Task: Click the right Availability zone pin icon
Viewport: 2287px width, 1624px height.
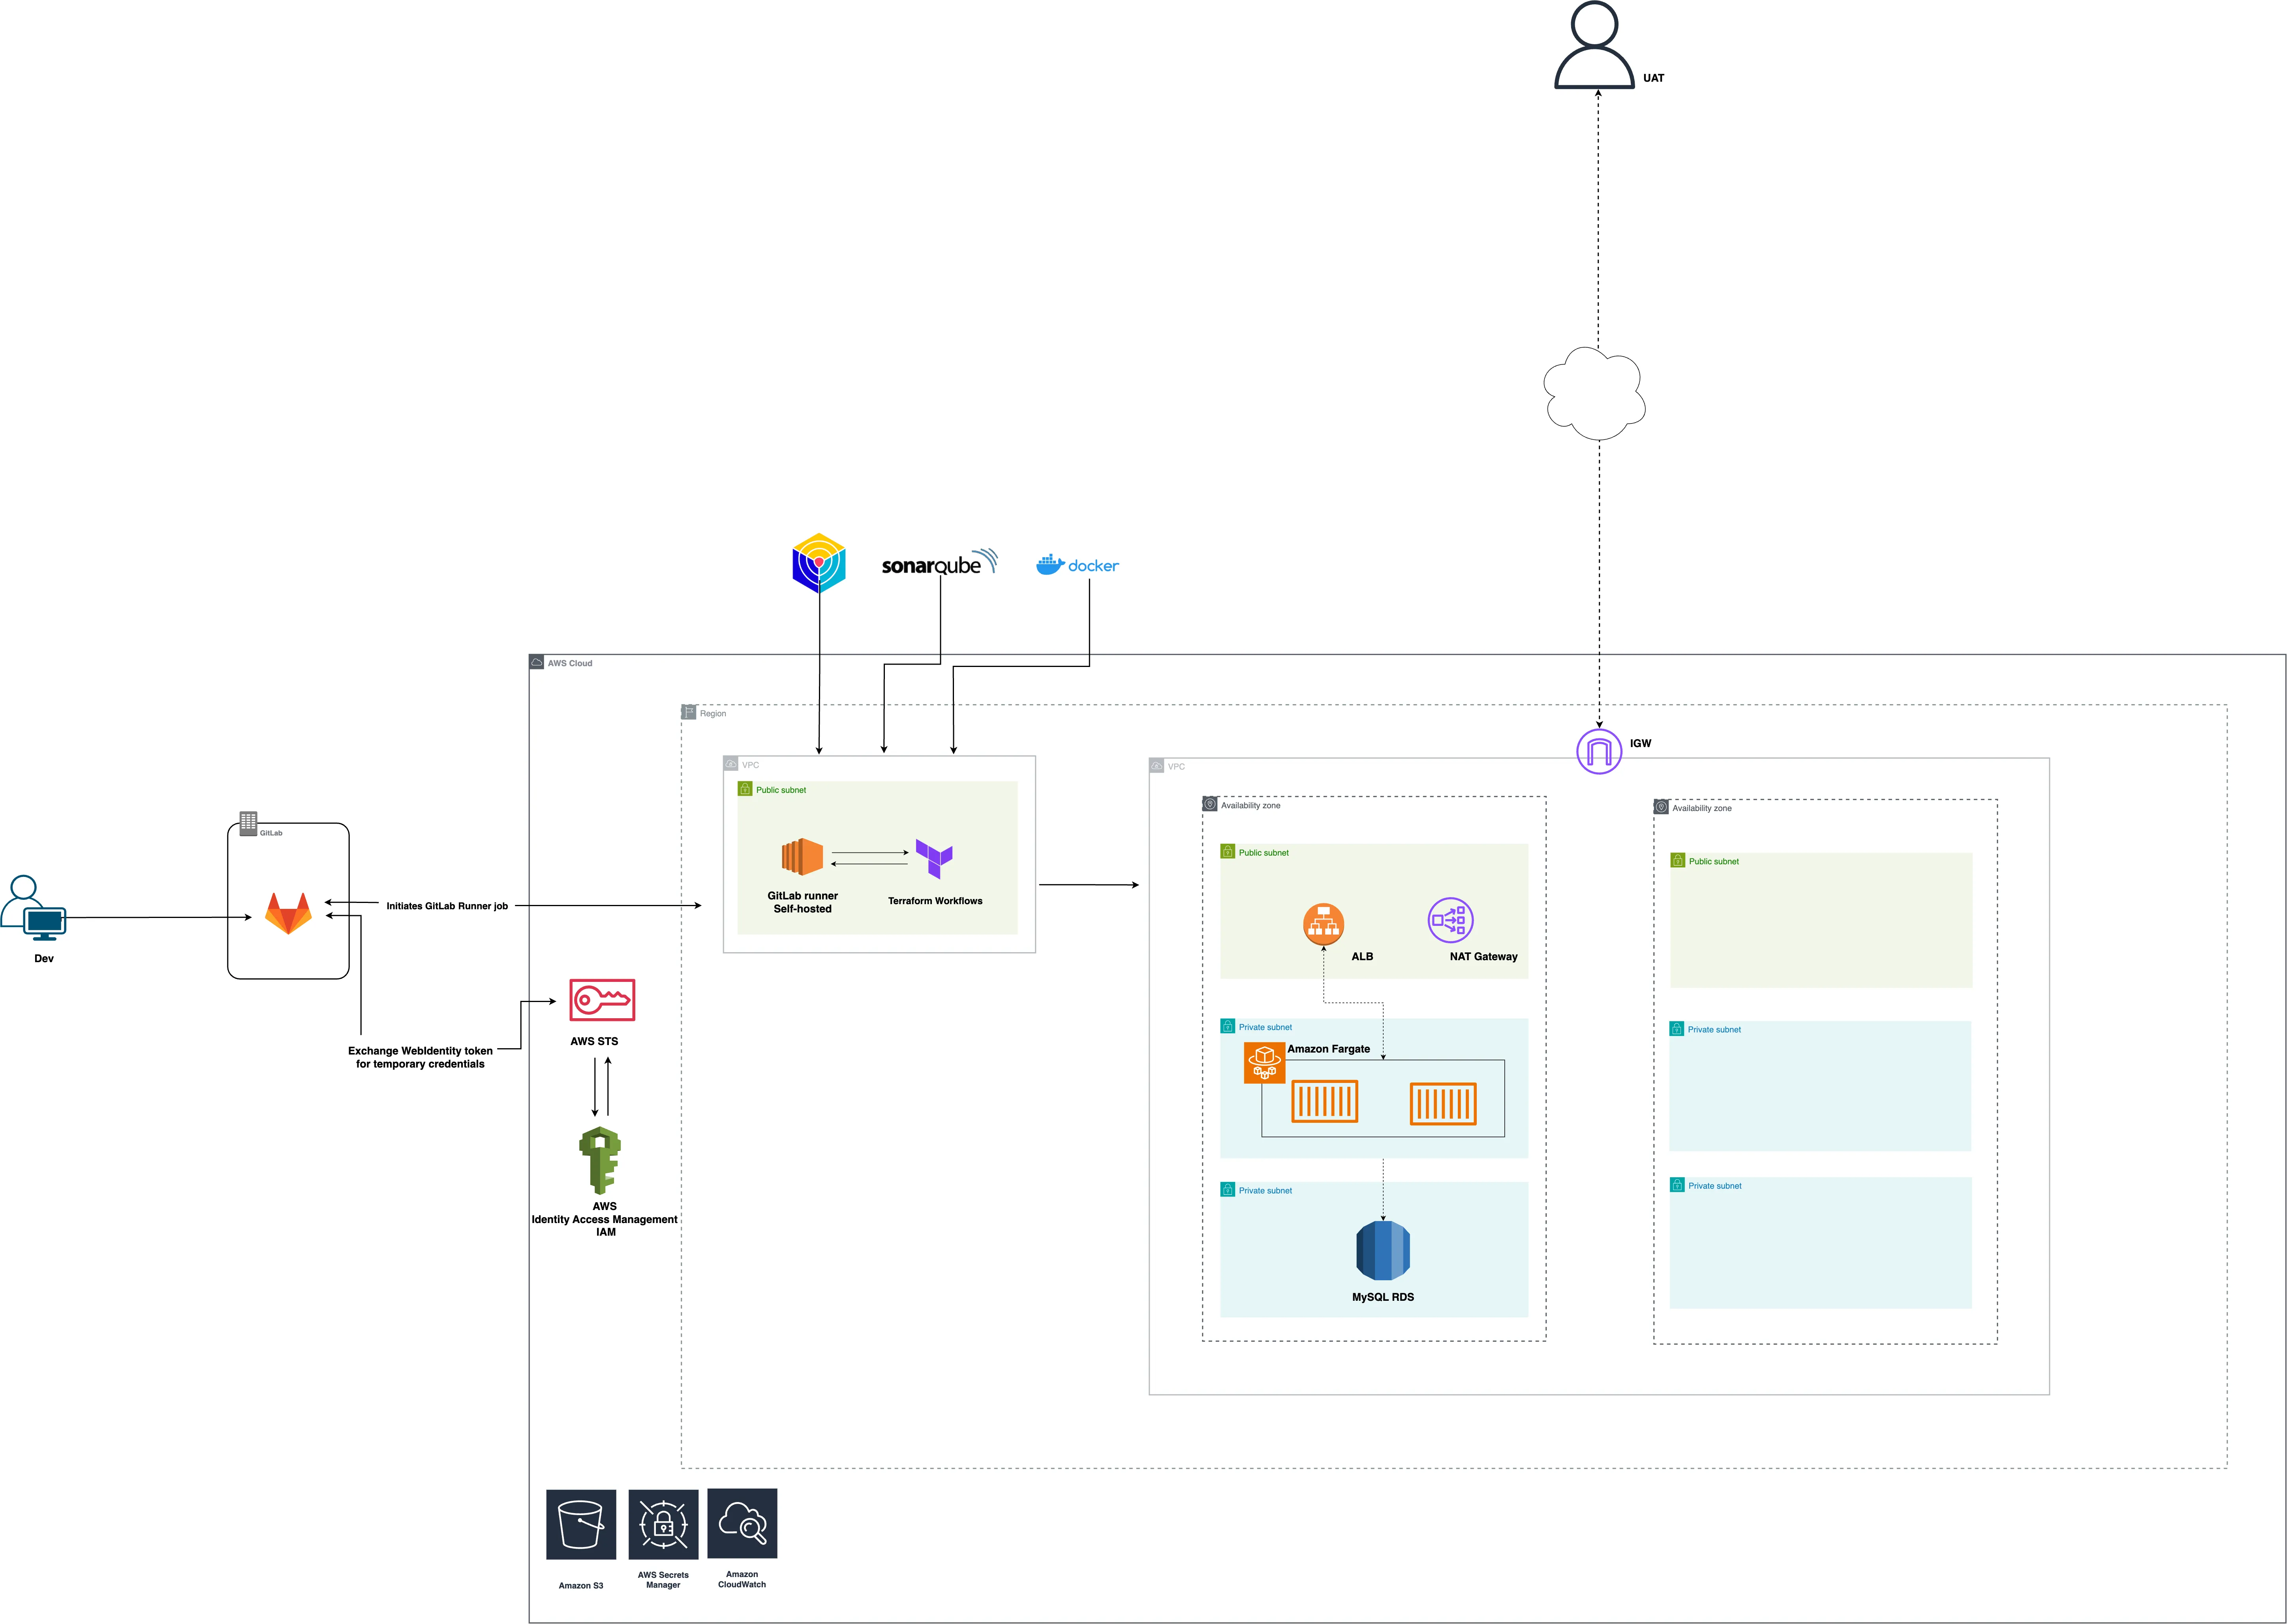Action: tap(1661, 807)
